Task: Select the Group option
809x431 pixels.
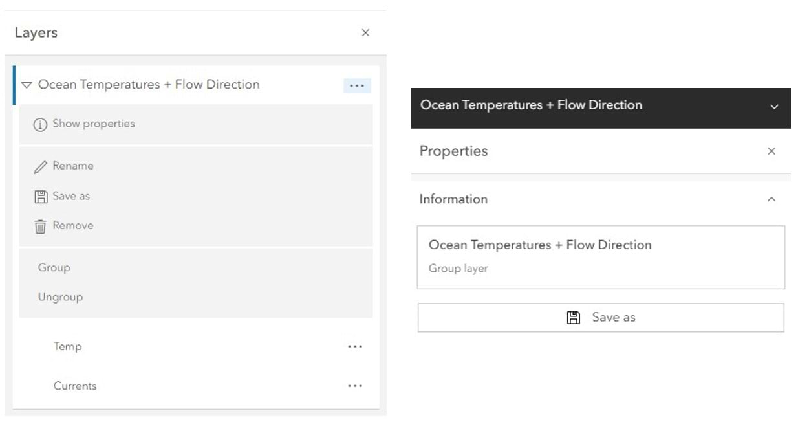Action: [x=54, y=267]
